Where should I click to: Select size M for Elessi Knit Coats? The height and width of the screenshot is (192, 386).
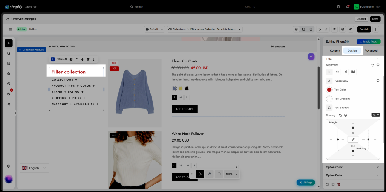click(181, 98)
